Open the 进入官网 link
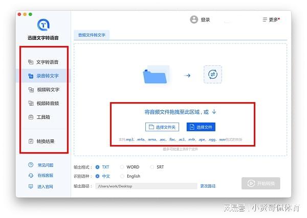This screenshot has height=218, width=307. (x=45, y=186)
